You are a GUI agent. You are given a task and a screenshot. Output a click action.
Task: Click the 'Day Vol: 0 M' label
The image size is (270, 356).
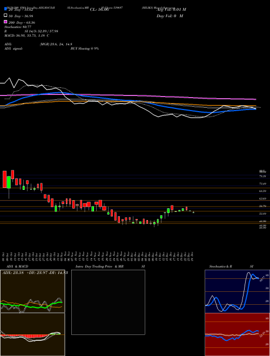(x=170, y=16)
